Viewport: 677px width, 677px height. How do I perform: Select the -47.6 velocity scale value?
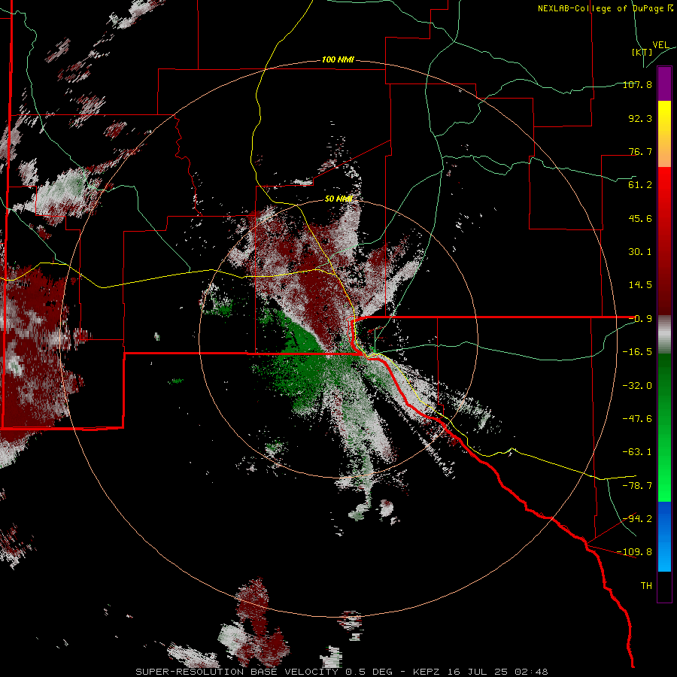pyautogui.click(x=637, y=419)
